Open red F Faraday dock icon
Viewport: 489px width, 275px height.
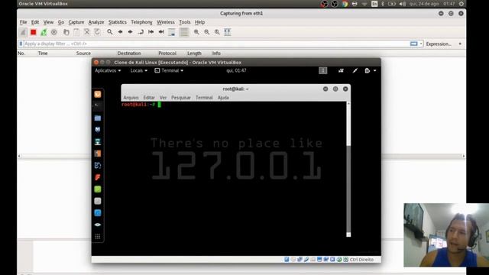pyautogui.click(x=98, y=177)
